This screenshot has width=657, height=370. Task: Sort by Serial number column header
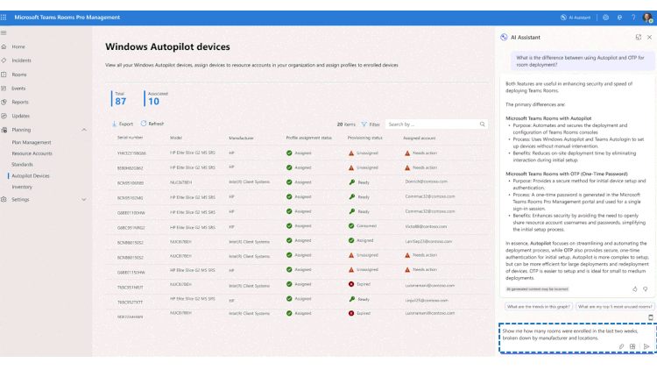coord(130,138)
